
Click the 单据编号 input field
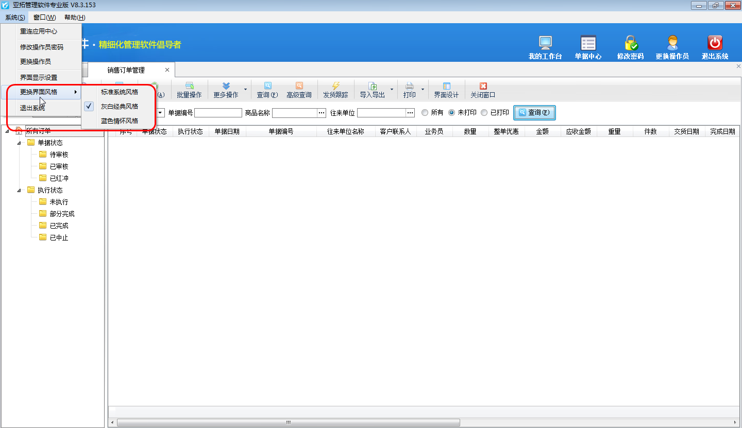pos(218,113)
